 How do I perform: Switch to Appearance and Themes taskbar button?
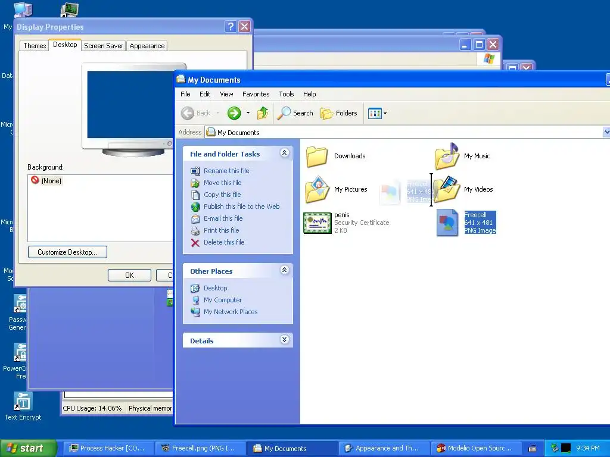click(384, 448)
